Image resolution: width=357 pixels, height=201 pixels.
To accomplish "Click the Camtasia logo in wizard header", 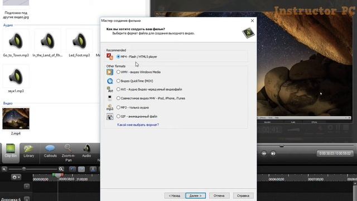I will coord(248,33).
